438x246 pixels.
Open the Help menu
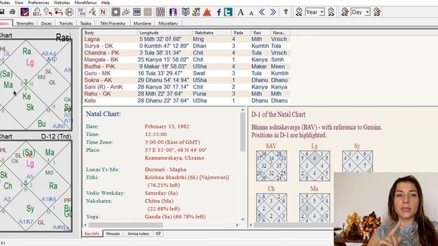coord(105,3)
